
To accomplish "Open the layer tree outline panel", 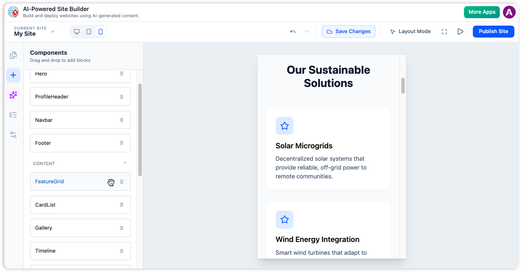I will tap(13, 115).
